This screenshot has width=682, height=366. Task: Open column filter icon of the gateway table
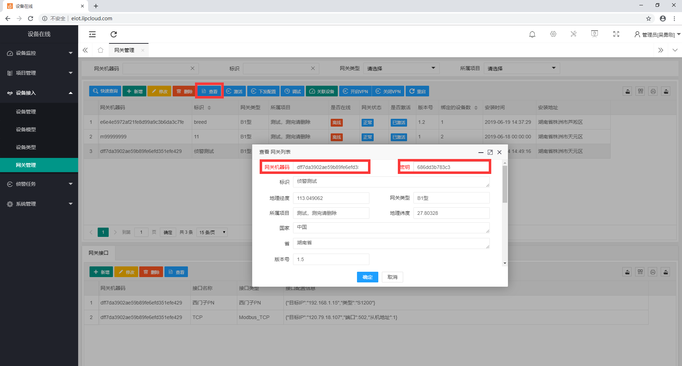click(640, 91)
